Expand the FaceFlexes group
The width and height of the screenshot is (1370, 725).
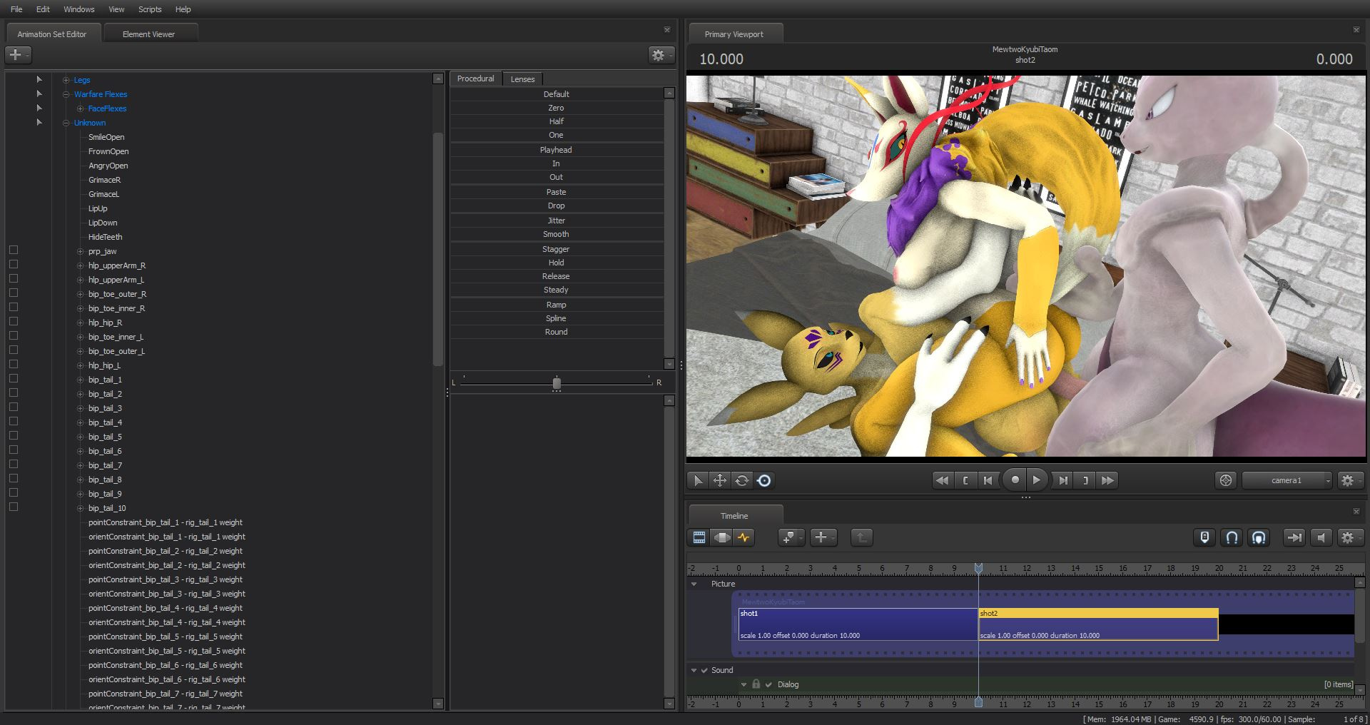(x=81, y=108)
